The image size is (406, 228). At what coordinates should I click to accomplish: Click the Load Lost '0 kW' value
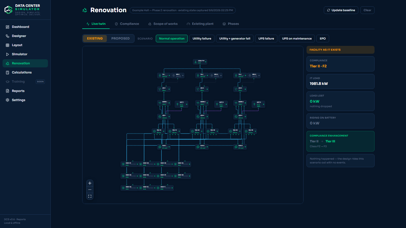315,101
